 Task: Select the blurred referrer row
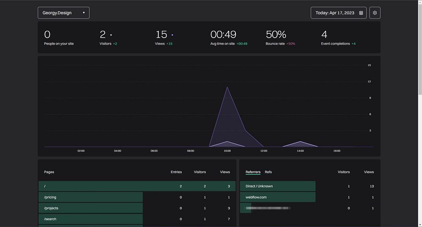[x=310, y=208]
